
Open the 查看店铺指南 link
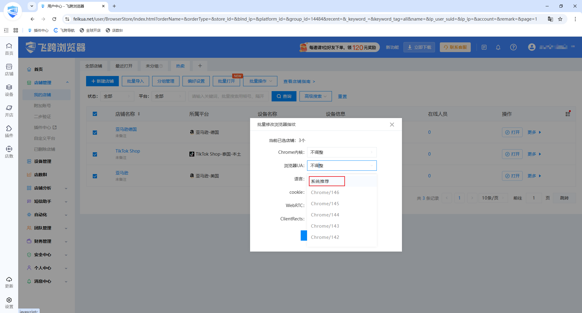pyautogui.click(x=299, y=81)
